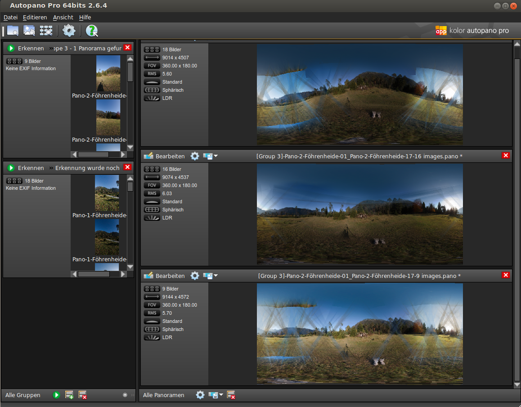The height and width of the screenshot is (407, 521).
Task: Click add group icon beside Alle Gruppen
Action: tap(69, 395)
